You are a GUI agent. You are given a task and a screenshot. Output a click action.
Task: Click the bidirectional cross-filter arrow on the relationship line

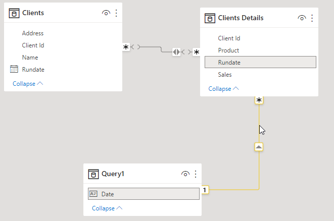click(176, 51)
